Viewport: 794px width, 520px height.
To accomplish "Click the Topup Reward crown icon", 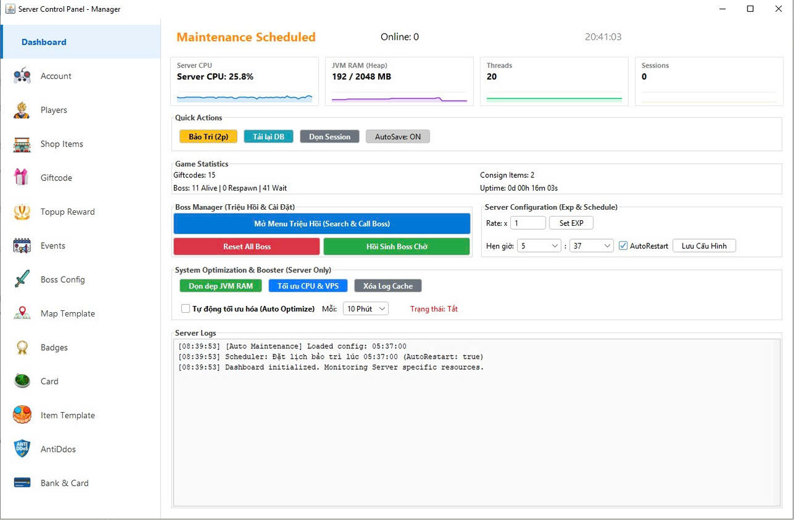I will 22,212.
